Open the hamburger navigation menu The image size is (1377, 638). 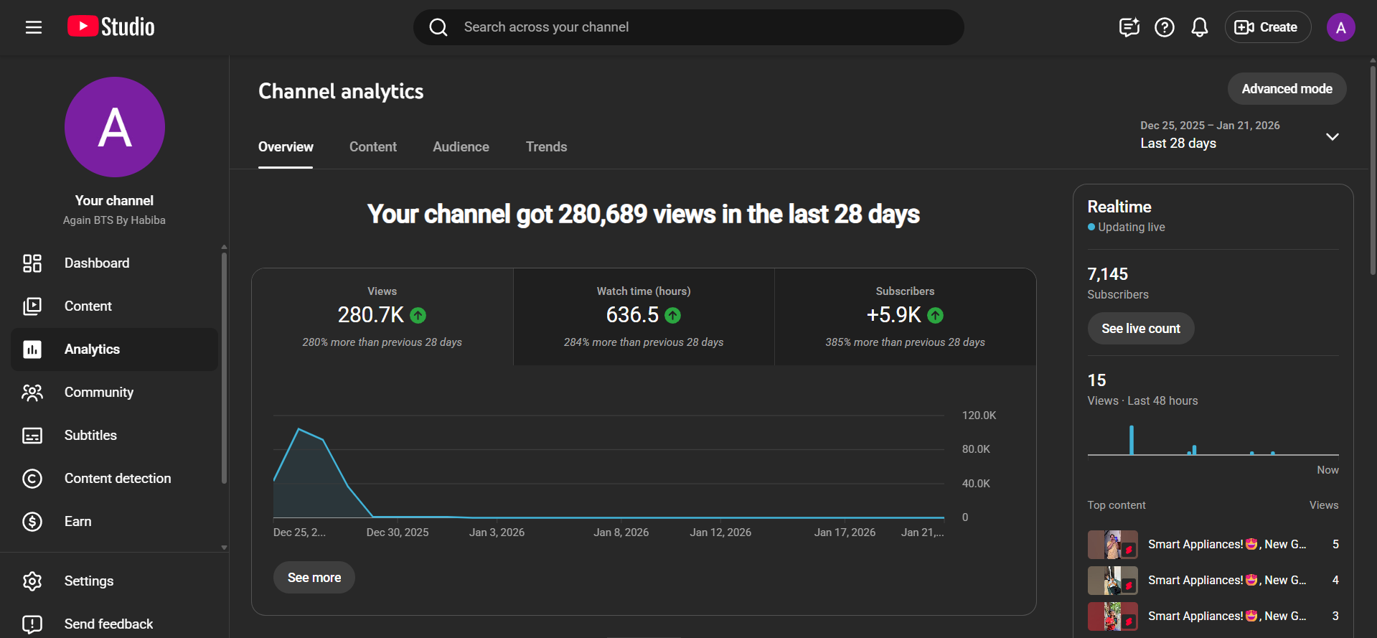[34, 27]
